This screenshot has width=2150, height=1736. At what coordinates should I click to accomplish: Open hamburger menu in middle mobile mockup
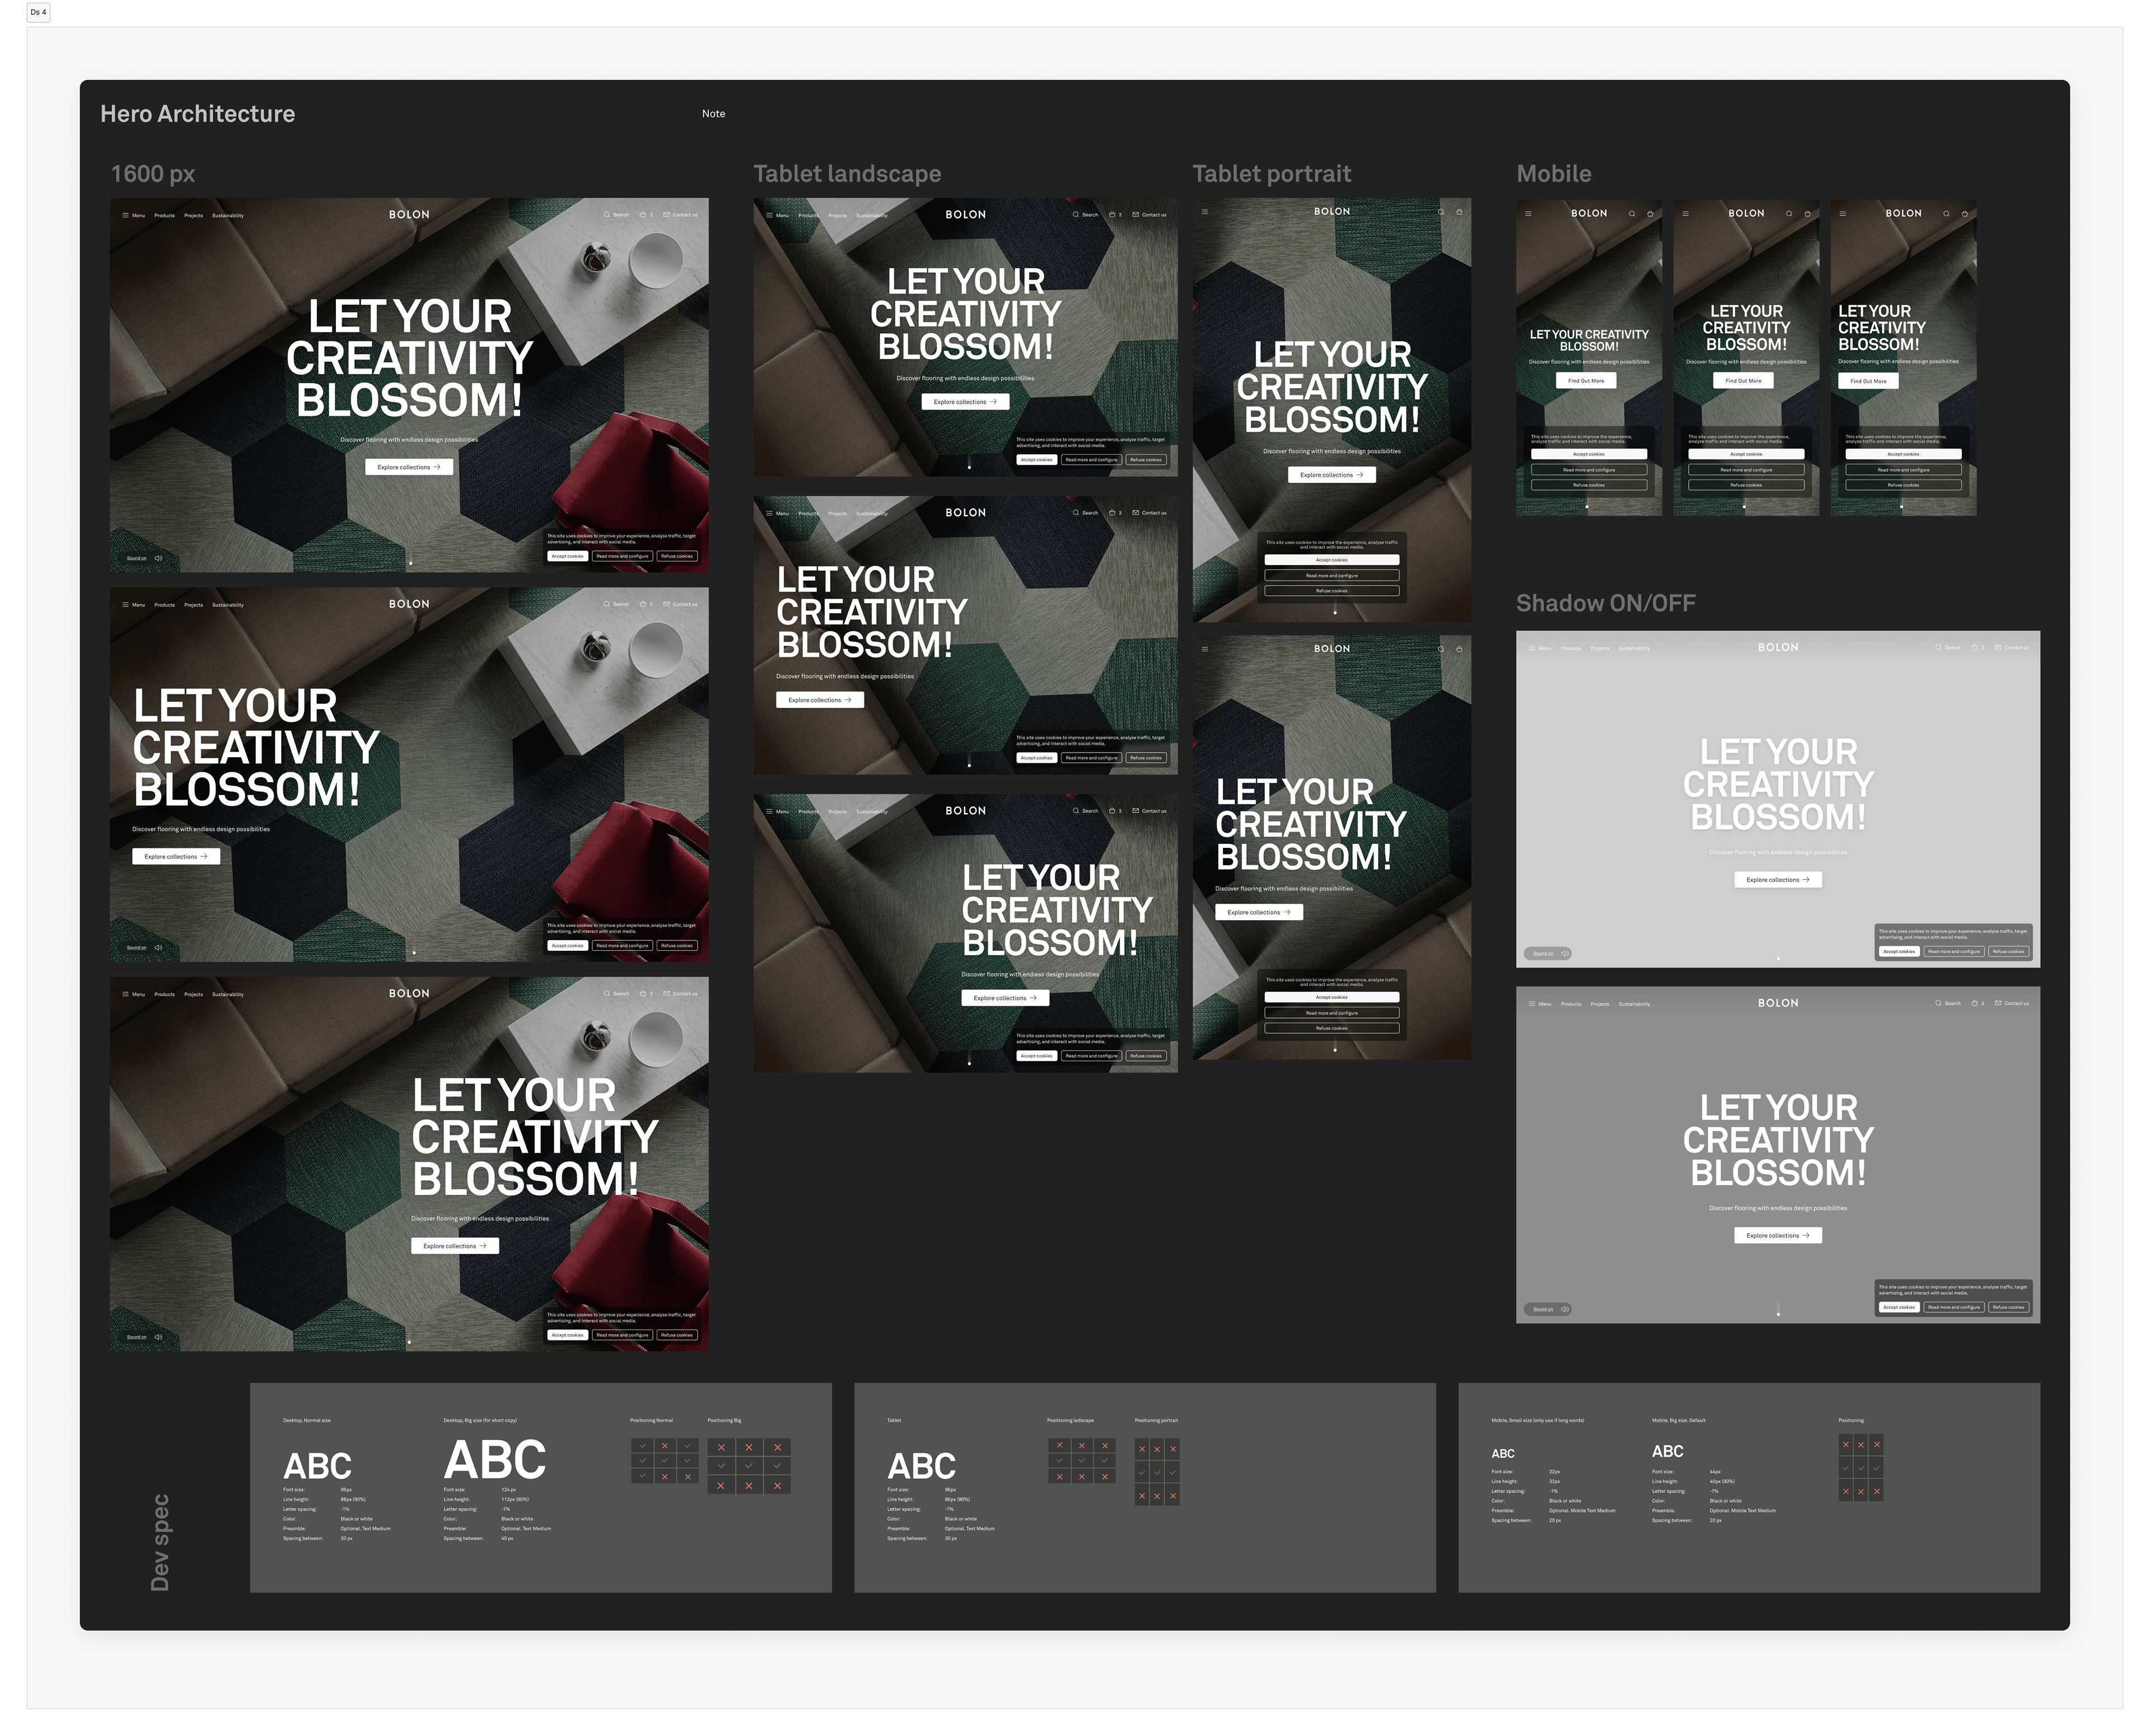(1685, 213)
